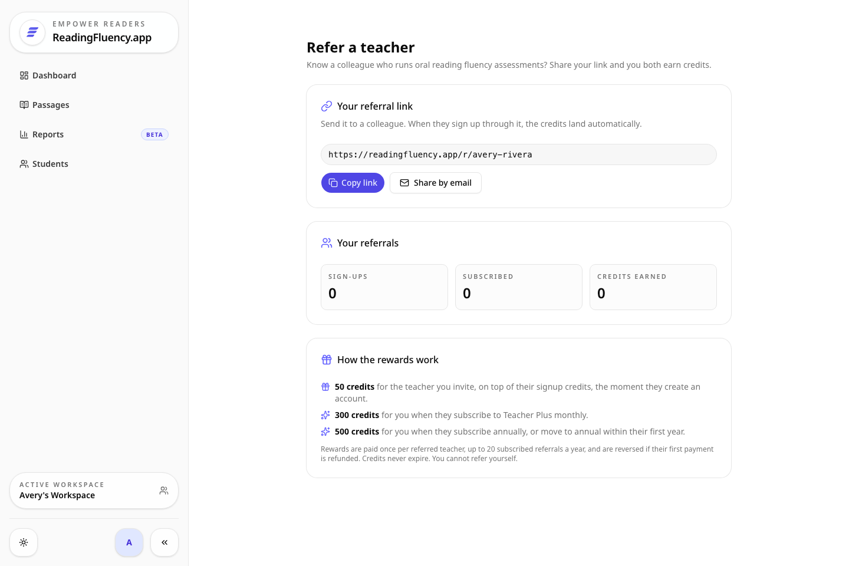
Task: Click the Passages book icon
Action: coord(24,105)
